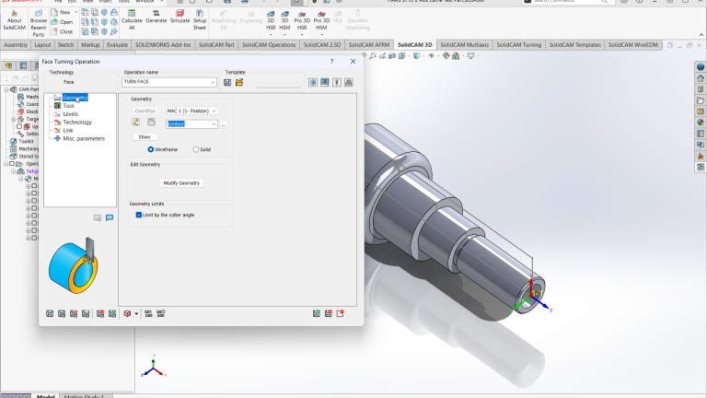
Task: Open the Operation name TURN FACE dropdown
Action: click(213, 82)
